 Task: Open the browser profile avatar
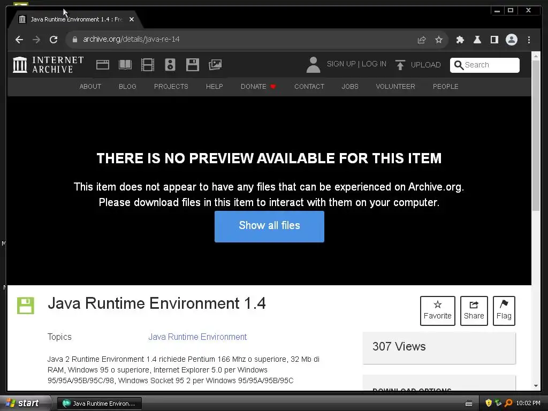(511, 40)
